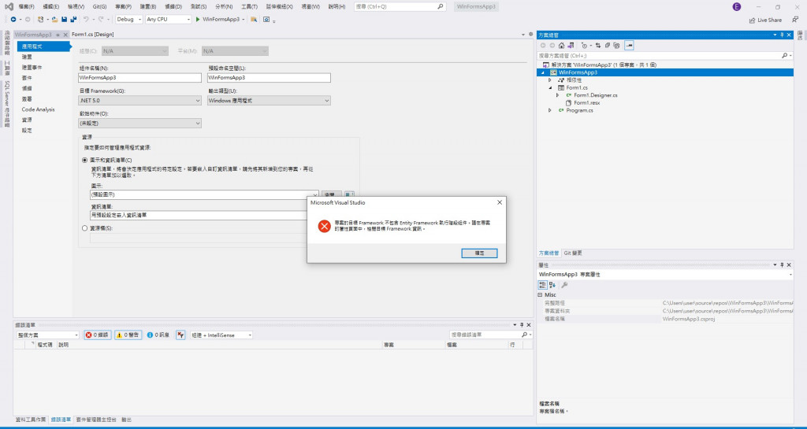
Task: Click the undo arrow icon
Action: coord(87,20)
